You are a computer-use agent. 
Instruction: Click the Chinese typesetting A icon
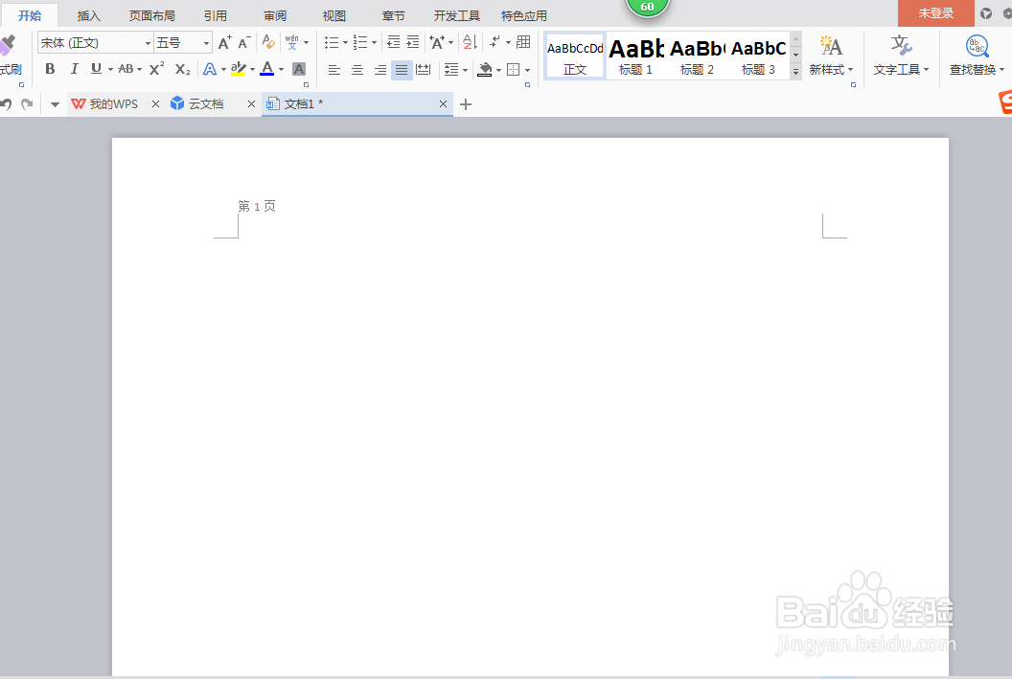click(437, 42)
